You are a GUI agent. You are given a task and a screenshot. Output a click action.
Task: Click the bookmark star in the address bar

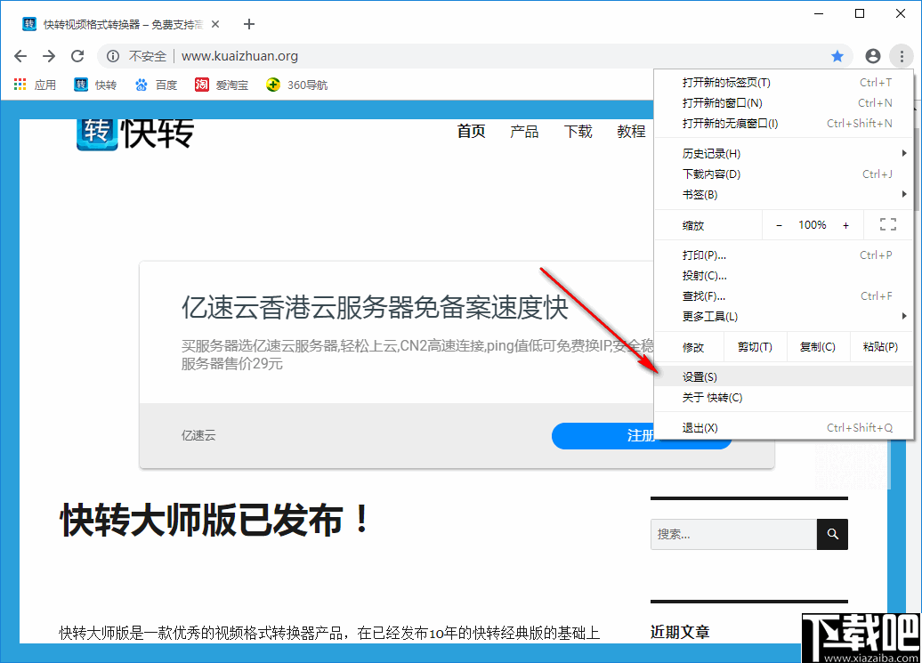tap(837, 55)
